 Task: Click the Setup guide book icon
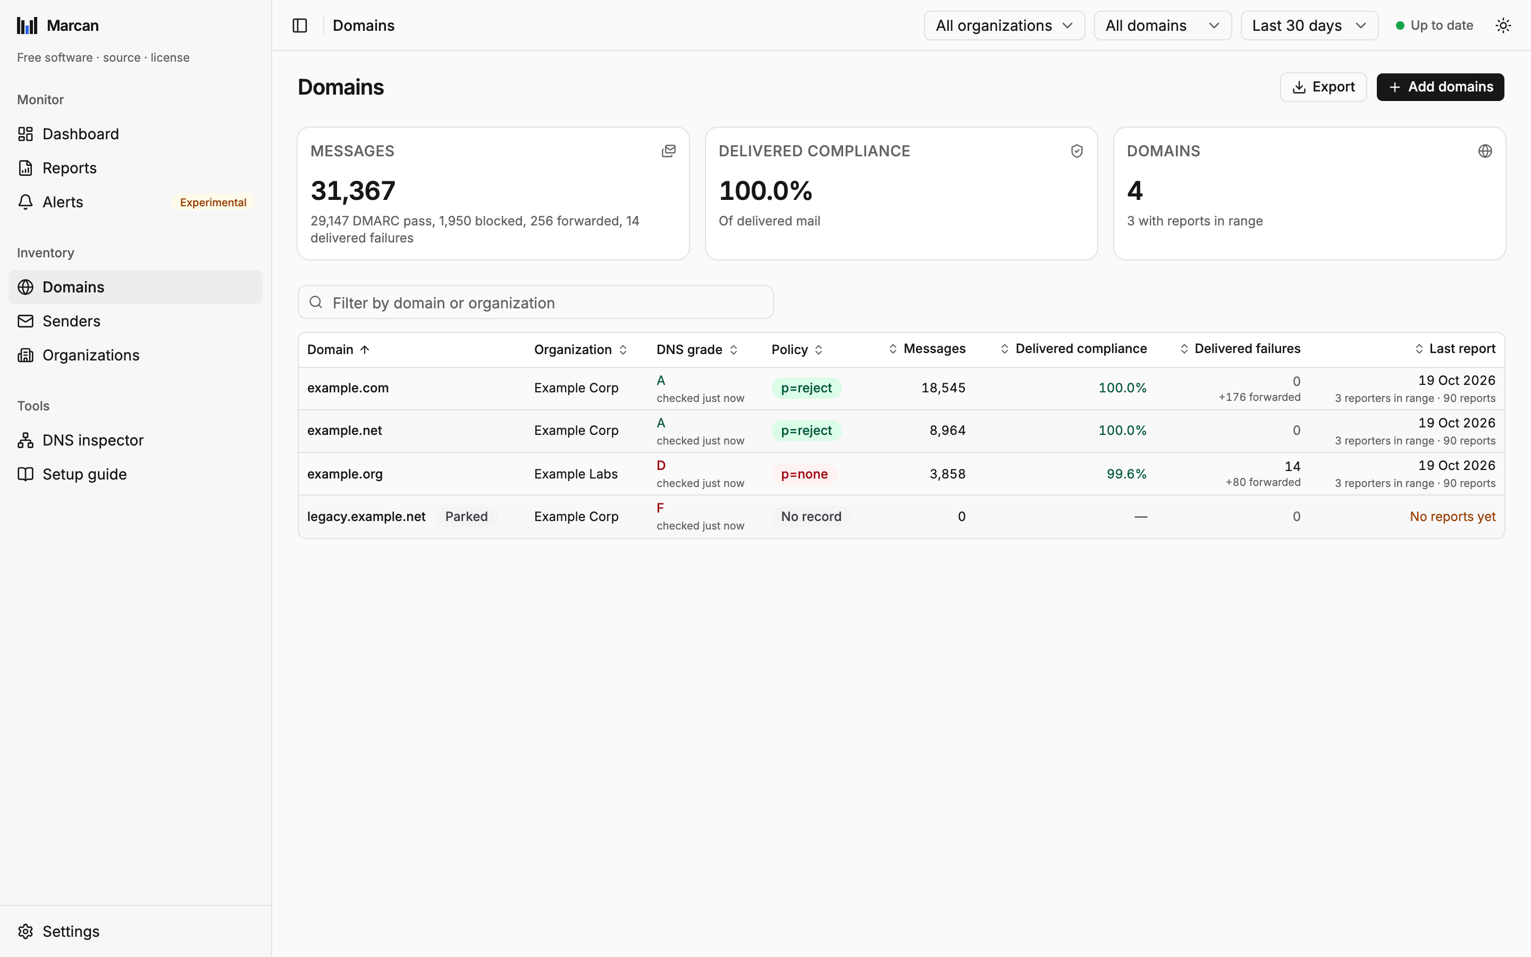pyautogui.click(x=26, y=474)
